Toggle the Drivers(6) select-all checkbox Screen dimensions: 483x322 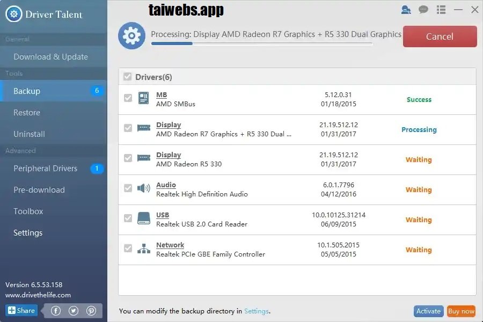127,77
